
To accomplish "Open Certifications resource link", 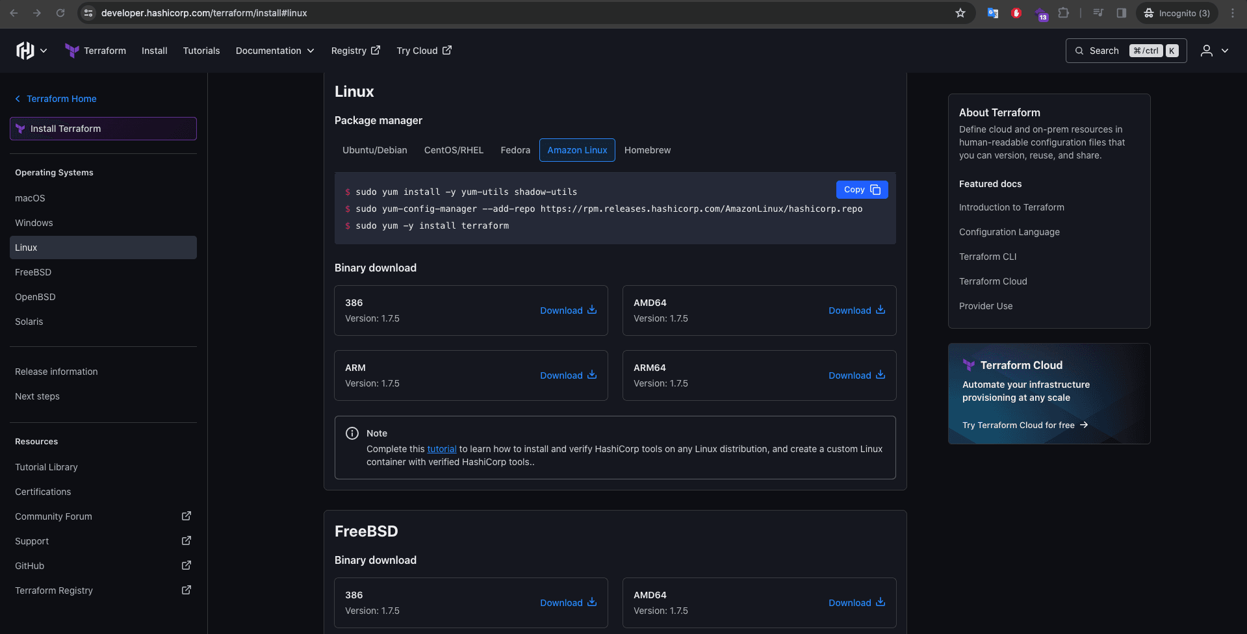I will [x=43, y=492].
